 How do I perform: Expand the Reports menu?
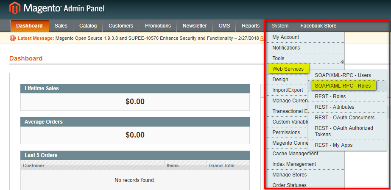click(251, 26)
